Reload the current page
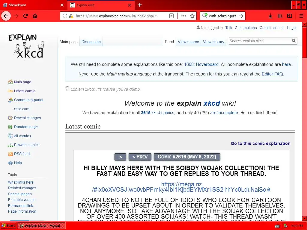Image resolution: width=307 pixels, height=230 pixels. 25,16
